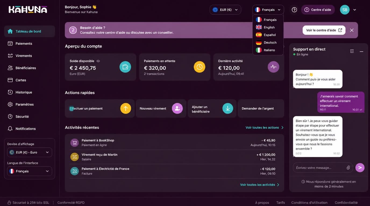The image size is (370, 206).
Task: Open the SB user avatar
Action: point(345,10)
